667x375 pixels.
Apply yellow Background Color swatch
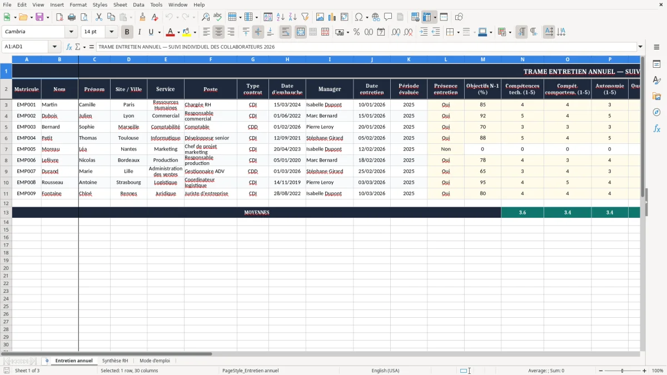[x=187, y=32]
